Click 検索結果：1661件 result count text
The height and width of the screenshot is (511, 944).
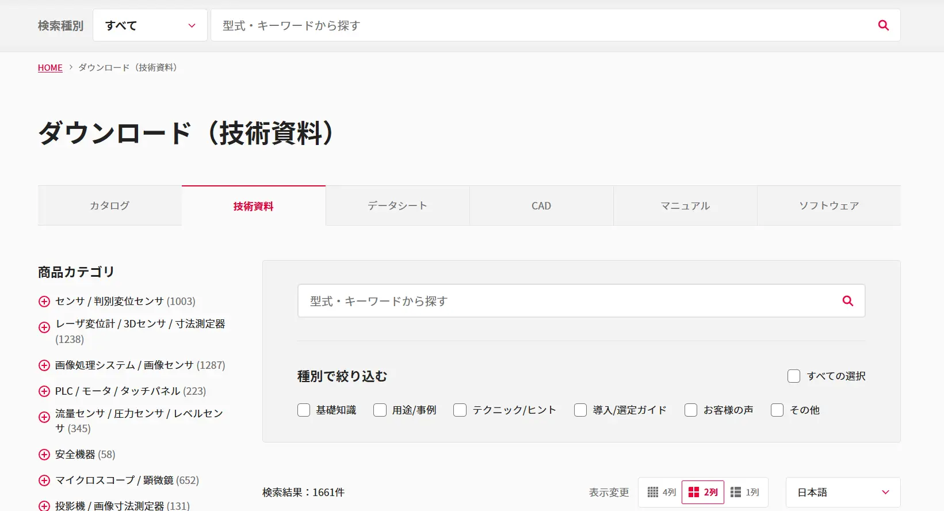click(x=304, y=493)
